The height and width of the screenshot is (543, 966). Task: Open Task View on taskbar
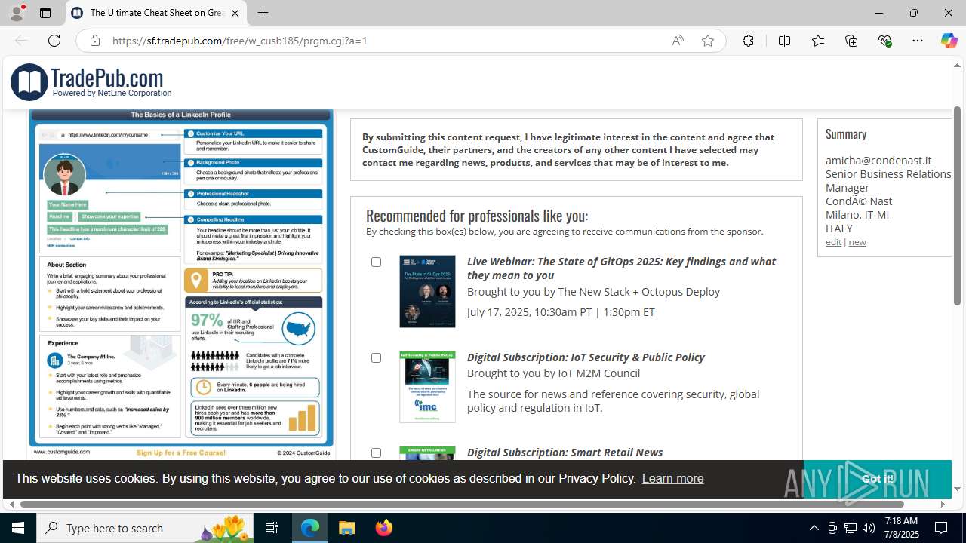pyautogui.click(x=272, y=528)
